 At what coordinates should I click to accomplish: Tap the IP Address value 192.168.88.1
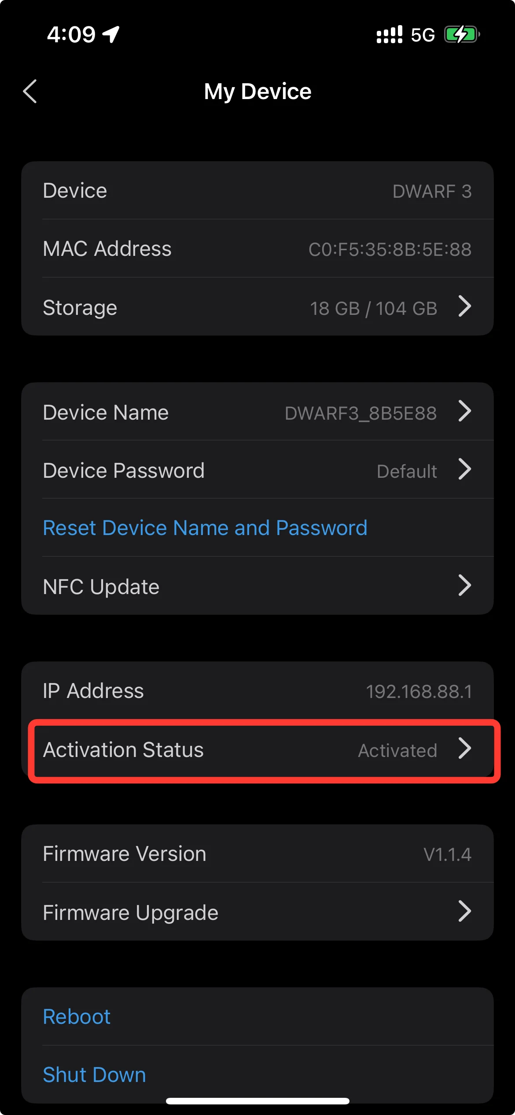[x=419, y=692]
